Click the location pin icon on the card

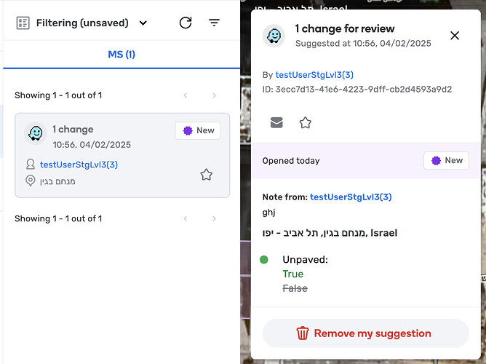pyautogui.click(x=31, y=181)
